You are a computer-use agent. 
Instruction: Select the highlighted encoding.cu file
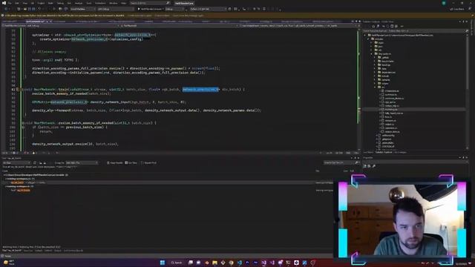pos(391,109)
